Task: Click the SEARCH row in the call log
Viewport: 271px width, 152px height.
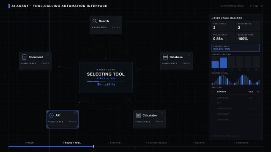Action: tap(235, 92)
